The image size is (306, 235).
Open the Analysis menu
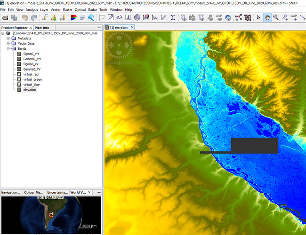pos(32,10)
